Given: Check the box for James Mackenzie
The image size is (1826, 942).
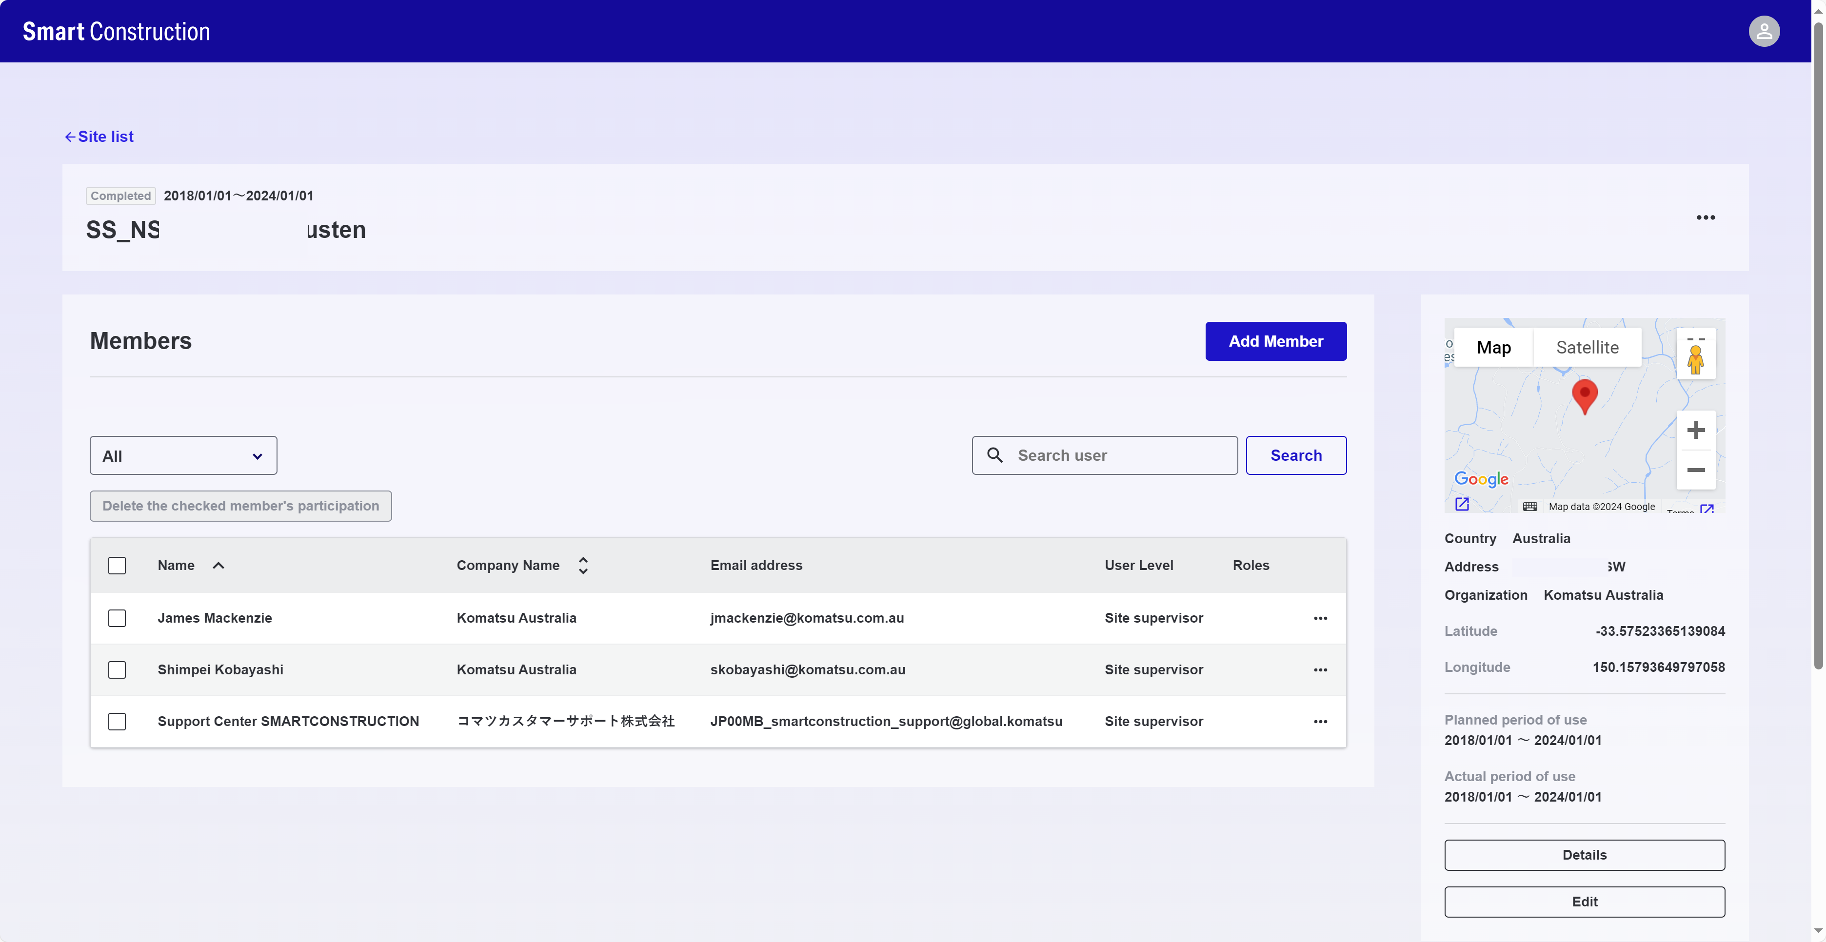Looking at the screenshot, I should pyautogui.click(x=117, y=618).
